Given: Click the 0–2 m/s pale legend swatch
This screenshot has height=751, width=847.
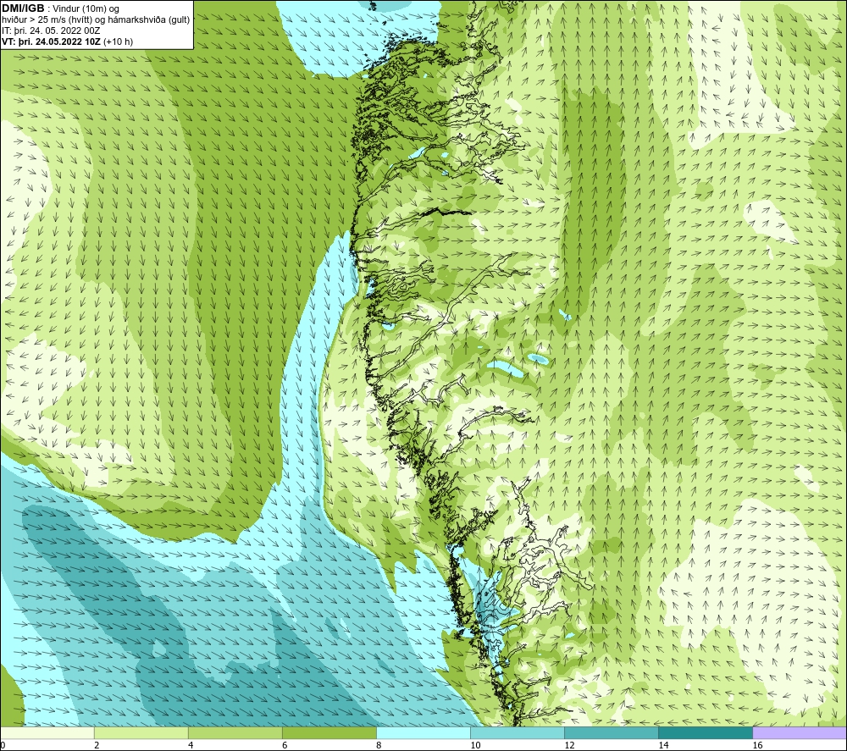Looking at the screenshot, I should coord(47,733).
